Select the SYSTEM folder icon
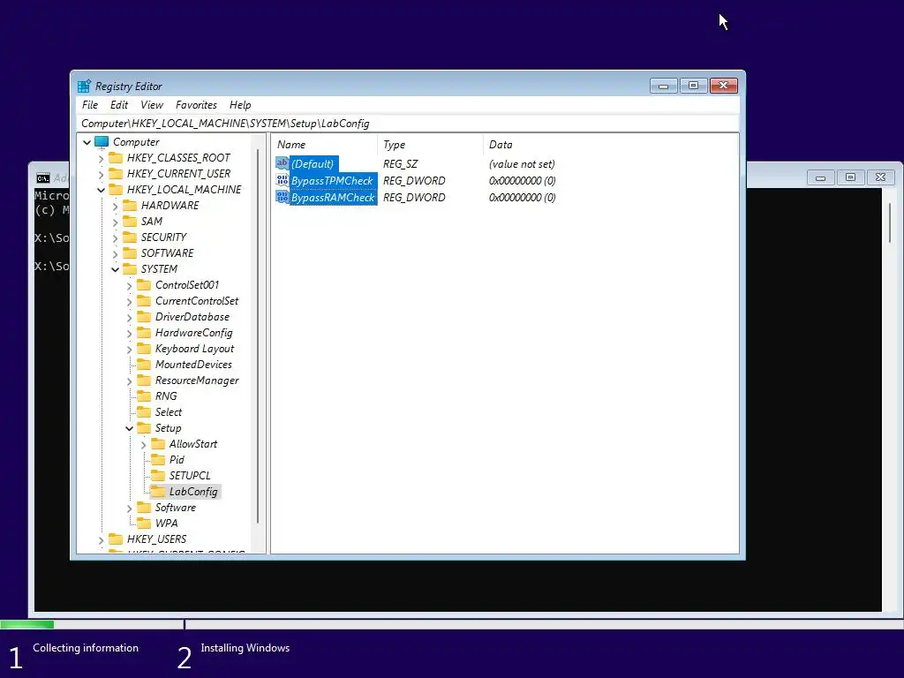 click(x=130, y=268)
